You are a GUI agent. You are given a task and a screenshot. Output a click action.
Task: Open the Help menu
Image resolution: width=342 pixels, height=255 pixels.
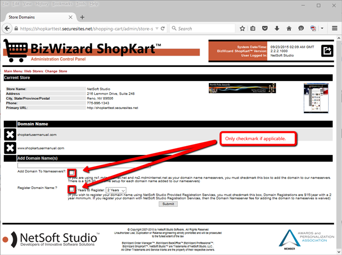[94, 4]
